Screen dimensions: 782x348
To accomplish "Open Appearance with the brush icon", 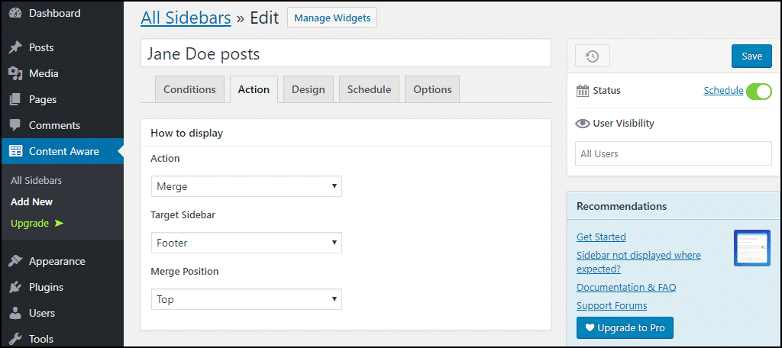I will click(15, 261).
